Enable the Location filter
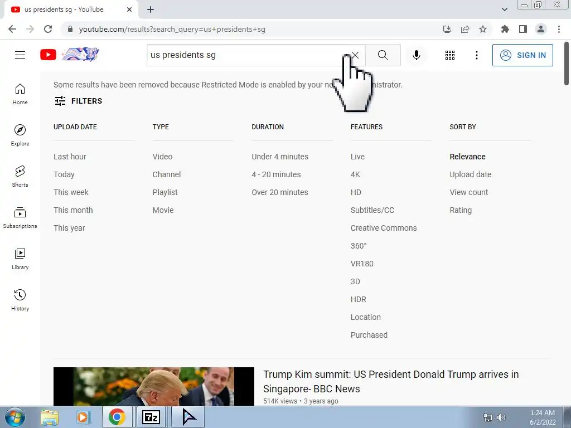The image size is (571, 428). tap(366, 317)
